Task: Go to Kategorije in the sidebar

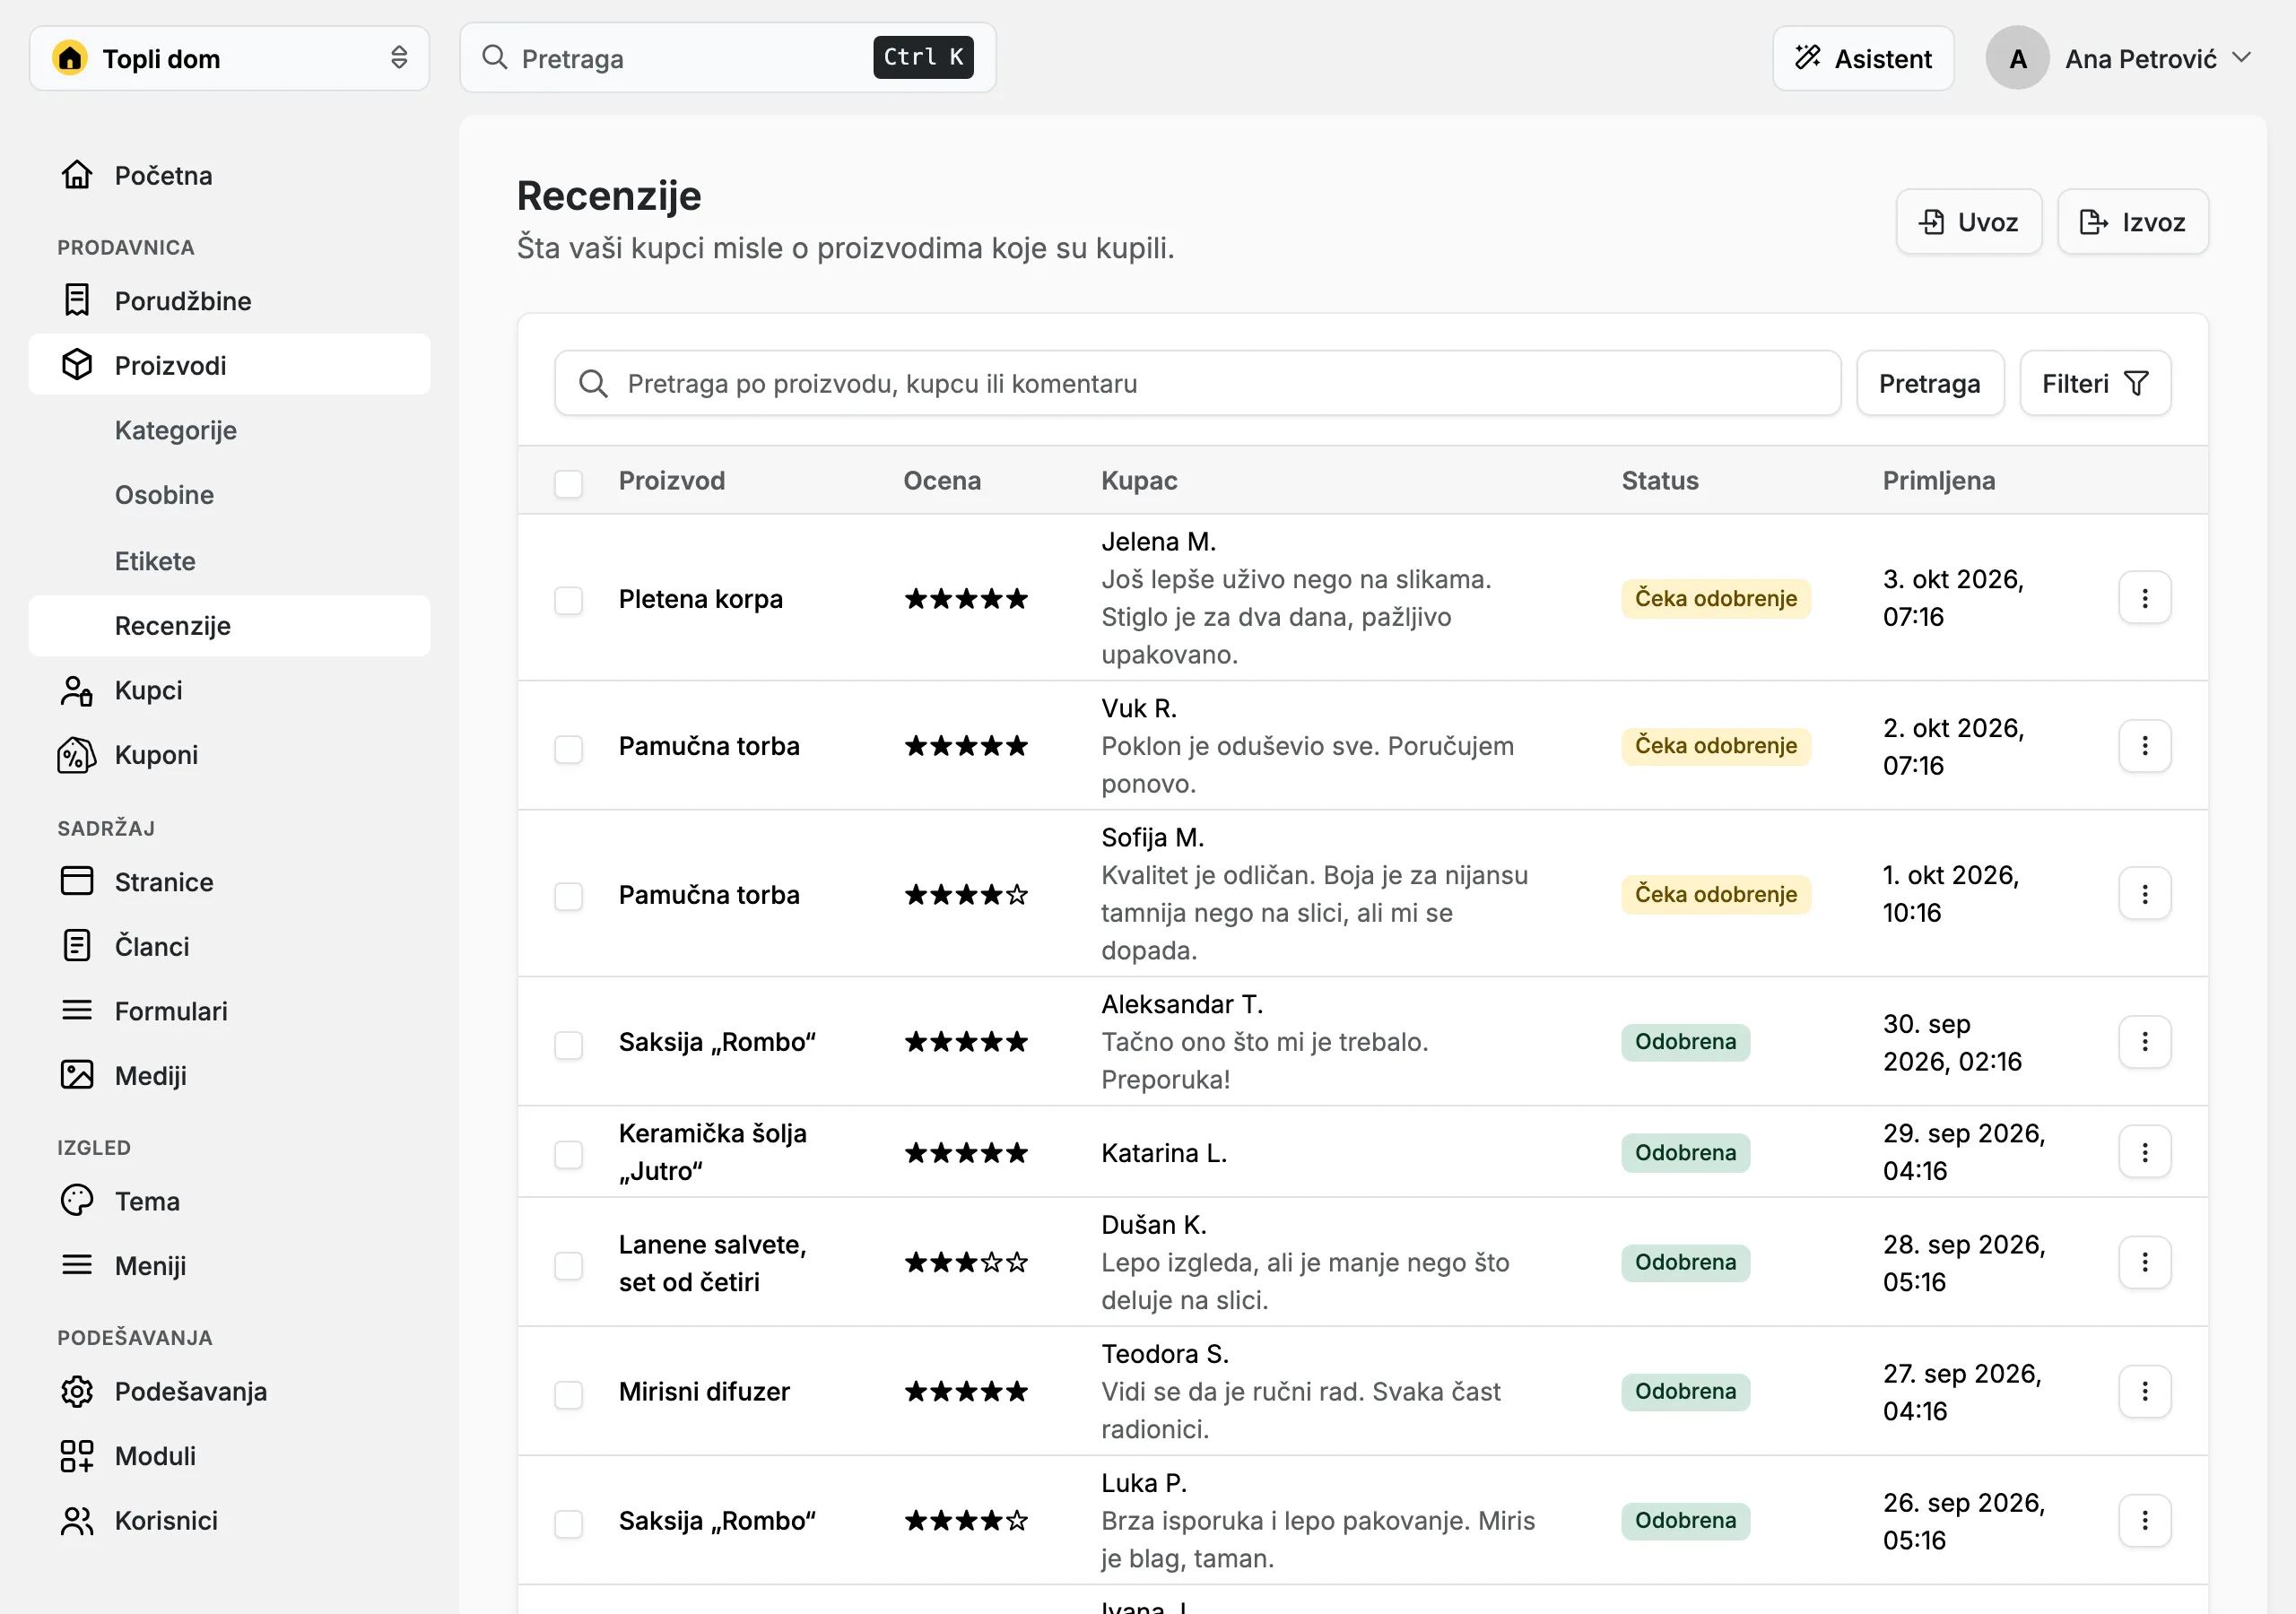Action: coord(176,430)
